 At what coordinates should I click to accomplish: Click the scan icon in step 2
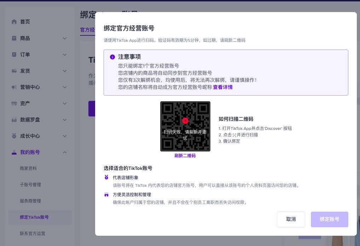click(x=234, y=135)
